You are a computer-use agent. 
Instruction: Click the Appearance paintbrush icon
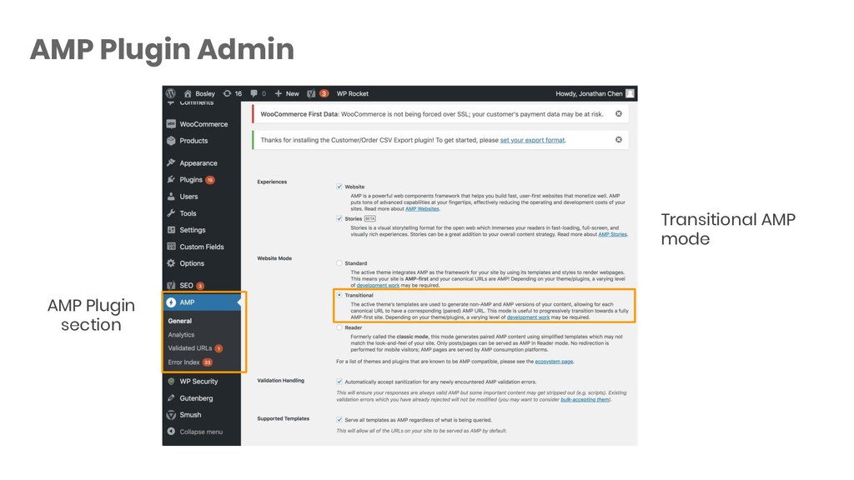click(171, 162)
